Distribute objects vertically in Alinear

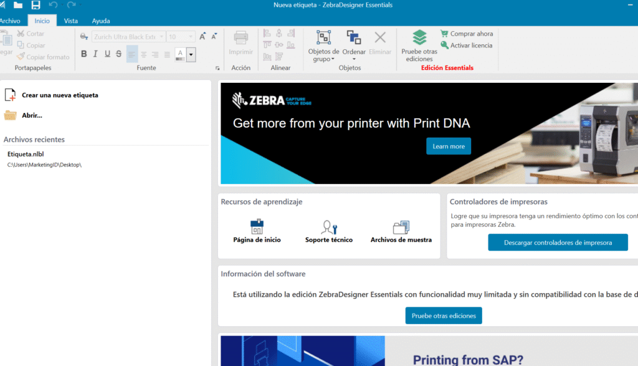(x=279, y=57)
